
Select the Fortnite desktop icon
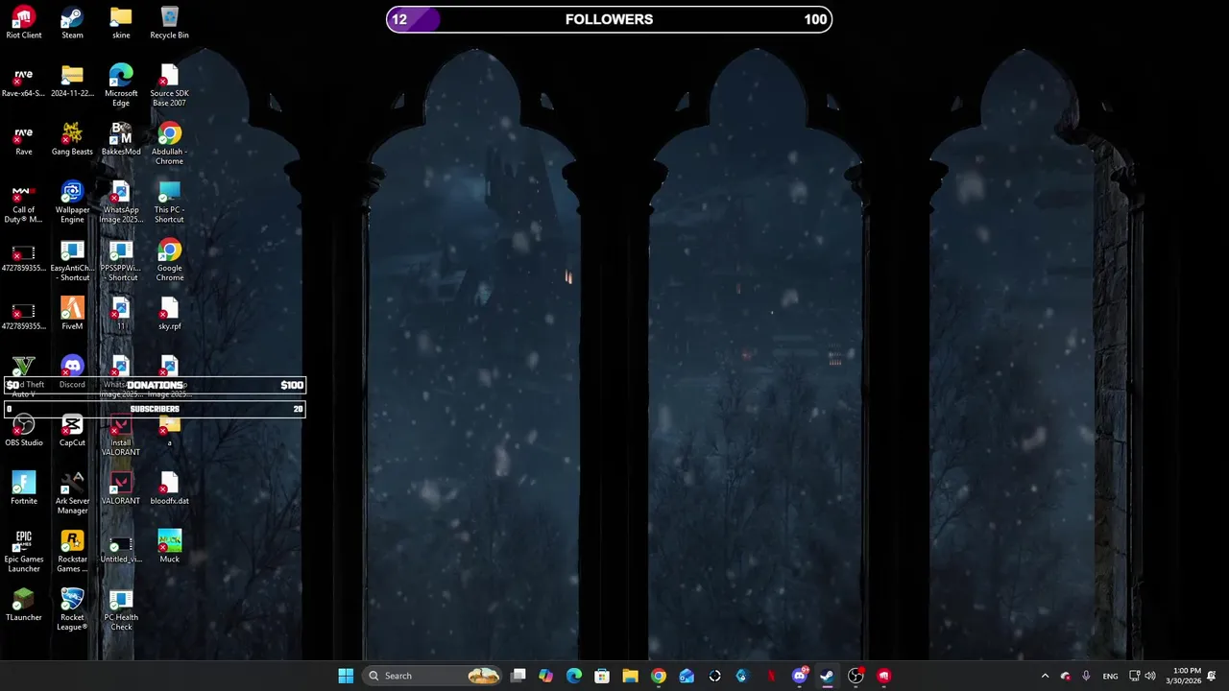click(24, 489)
